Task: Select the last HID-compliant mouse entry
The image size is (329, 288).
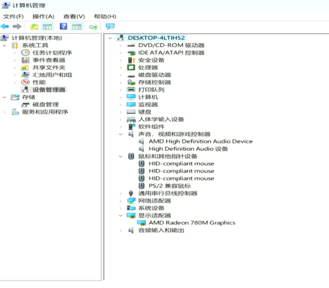Action: (x=181, y=178)
